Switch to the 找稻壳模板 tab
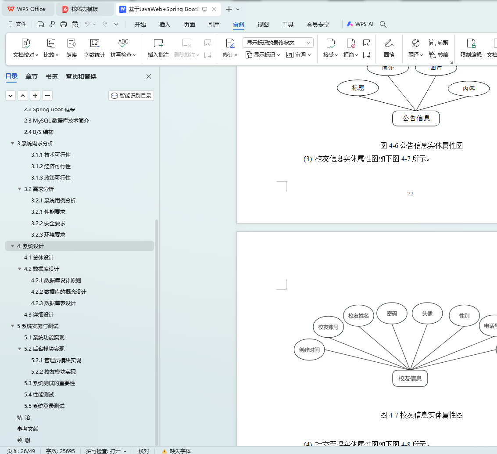 (85, 9)
